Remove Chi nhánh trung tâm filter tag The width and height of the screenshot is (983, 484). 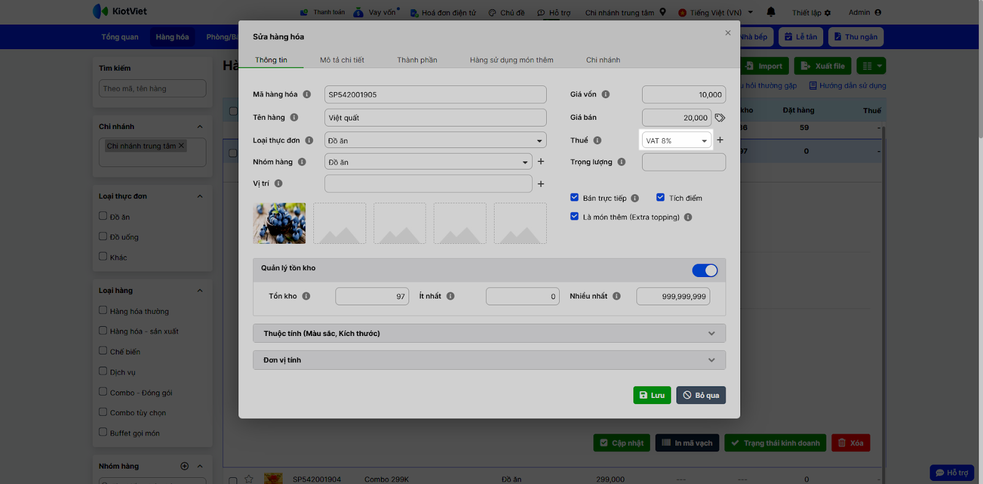click(181, 146)
